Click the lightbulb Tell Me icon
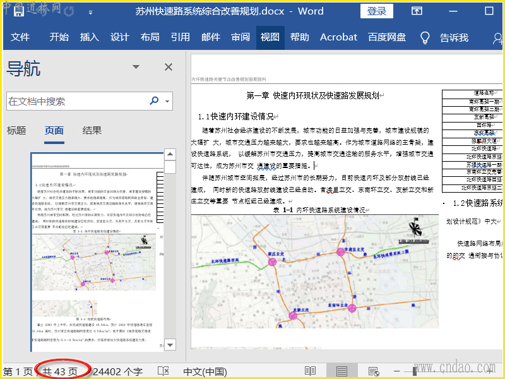 425,37
